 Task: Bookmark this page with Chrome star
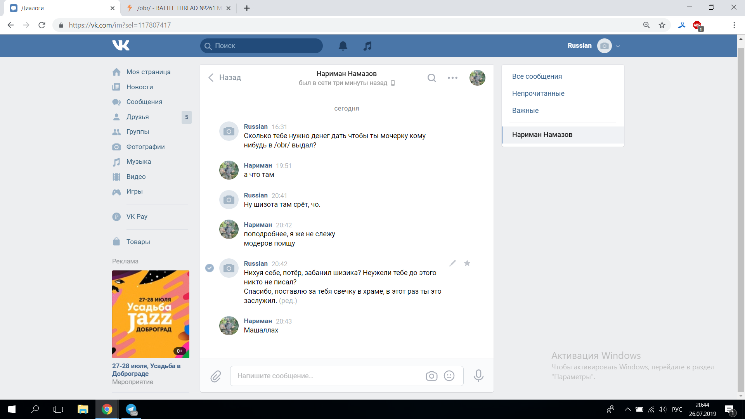662,25
